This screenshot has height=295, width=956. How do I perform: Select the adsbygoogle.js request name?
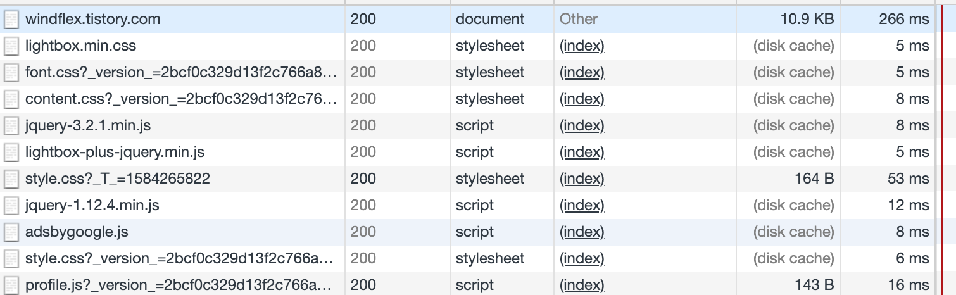77,232
